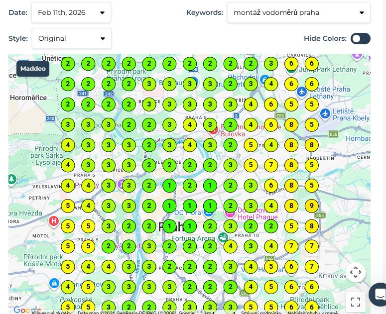Click the Letiště Praha Letňany airport marker

[302, 92]
